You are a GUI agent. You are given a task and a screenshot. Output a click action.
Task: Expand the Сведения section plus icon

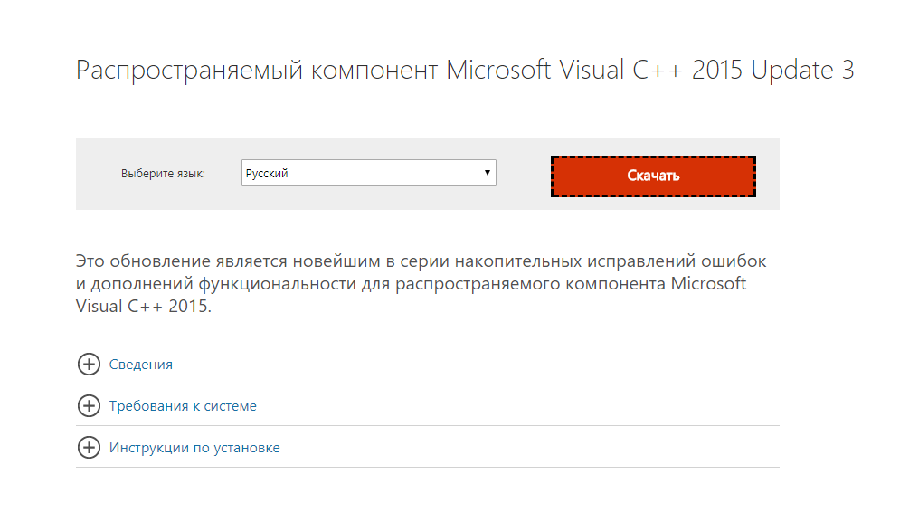(x=89, y=365)
